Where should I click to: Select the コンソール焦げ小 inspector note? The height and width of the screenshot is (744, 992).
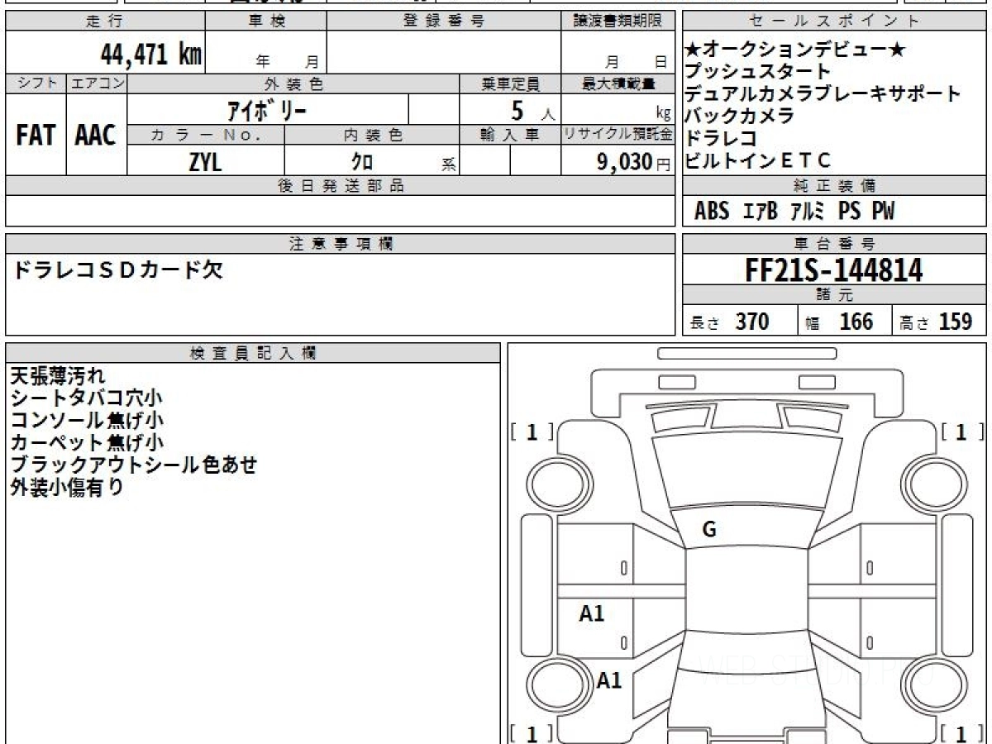point(87,420)
